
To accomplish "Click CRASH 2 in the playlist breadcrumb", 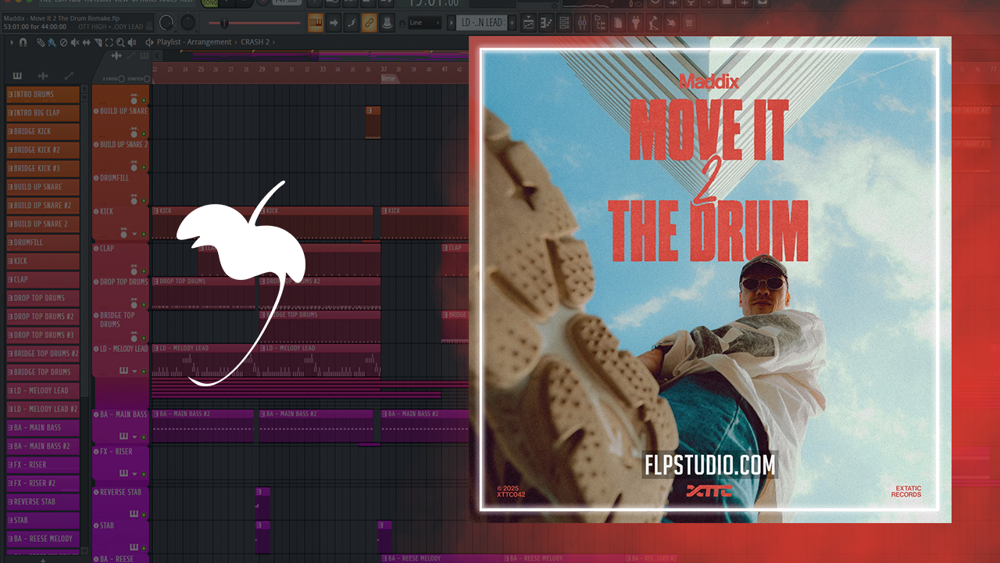I will (x=255, y=42).
